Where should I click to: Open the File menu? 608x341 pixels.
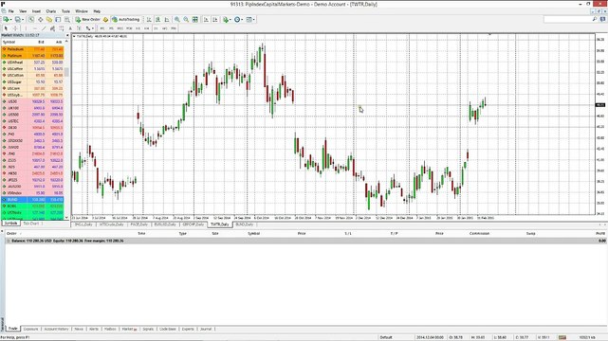point(10,11)
